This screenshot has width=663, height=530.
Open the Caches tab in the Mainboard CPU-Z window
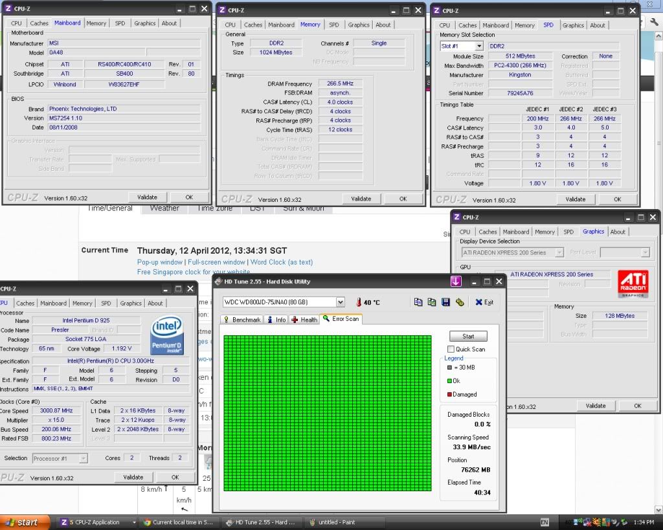tap(39, 23)
